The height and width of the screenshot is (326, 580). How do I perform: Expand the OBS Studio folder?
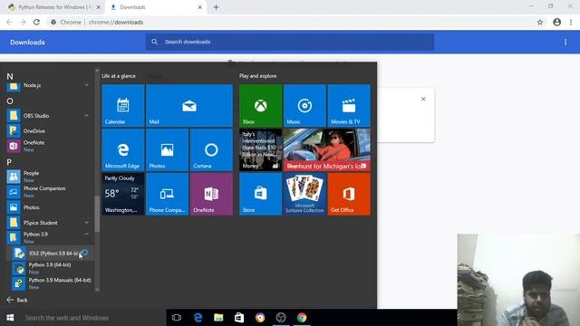click(x=86, y=116)
